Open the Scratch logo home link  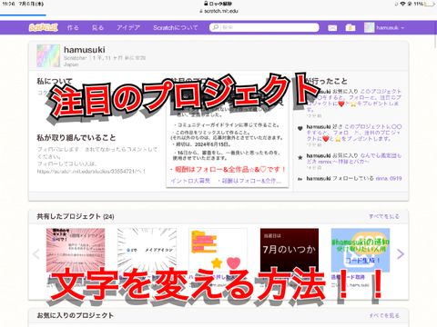(43, 27)
